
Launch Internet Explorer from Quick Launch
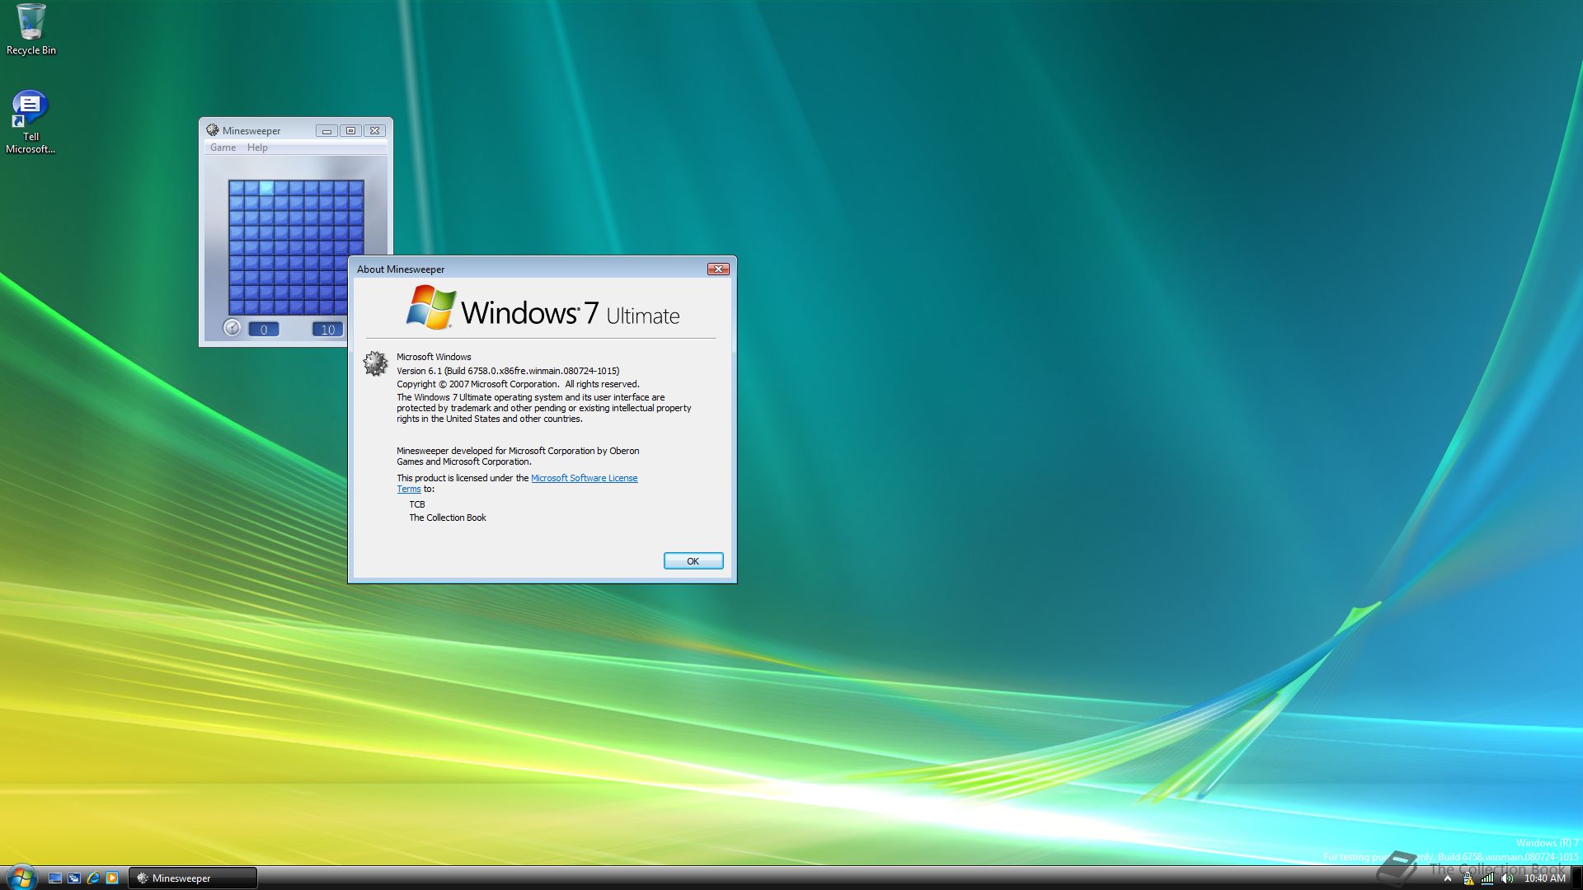click(x=93, y=878)
